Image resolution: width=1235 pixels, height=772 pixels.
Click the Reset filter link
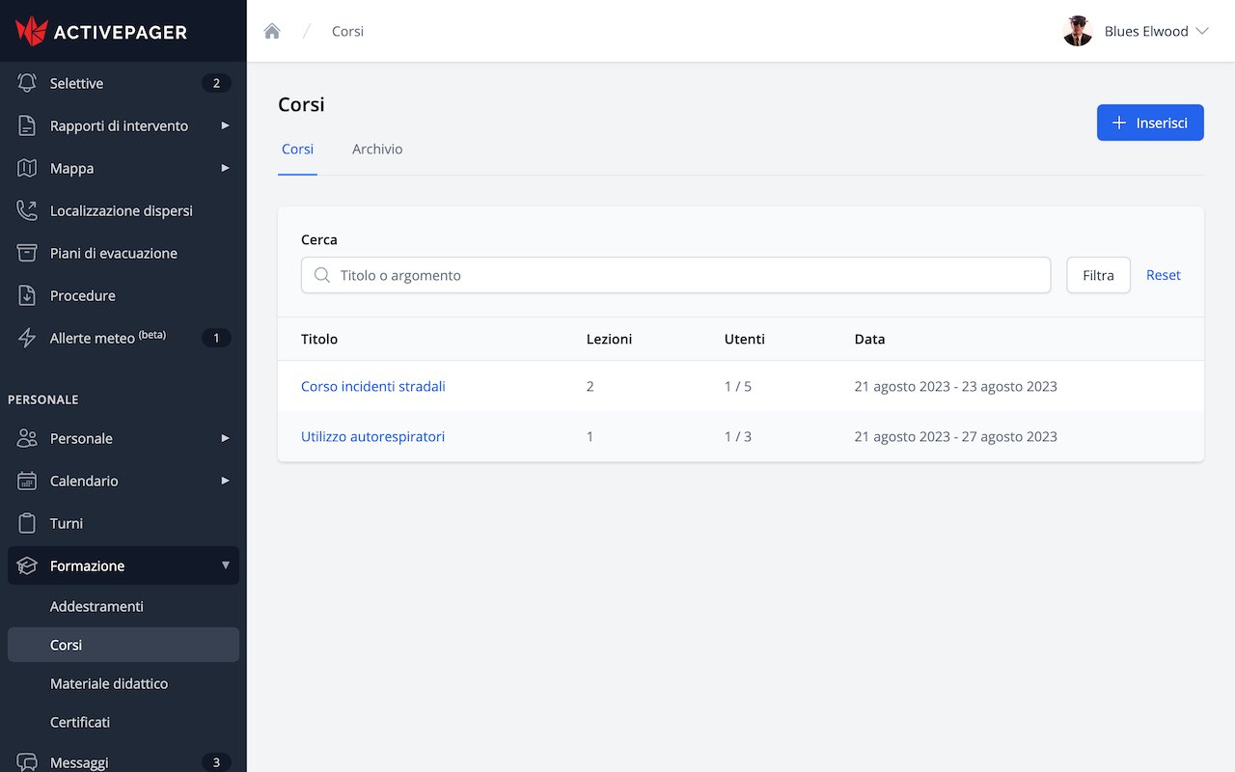click(x=1163, y=275)
